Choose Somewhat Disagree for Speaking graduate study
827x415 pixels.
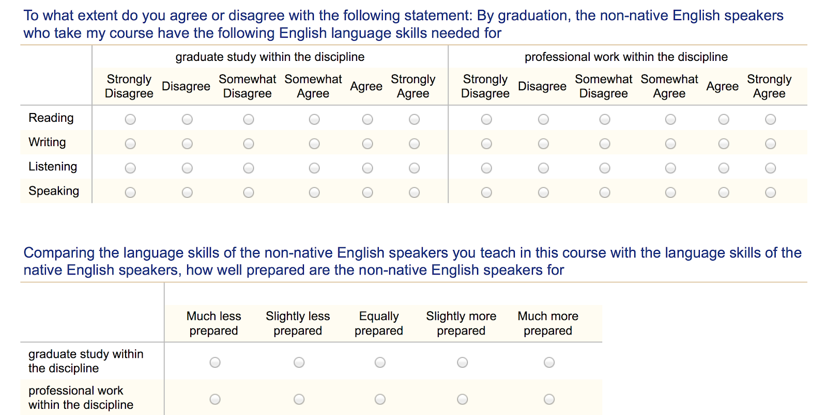249,192
